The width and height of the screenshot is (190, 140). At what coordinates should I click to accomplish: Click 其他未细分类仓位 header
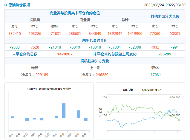(165, 16)
